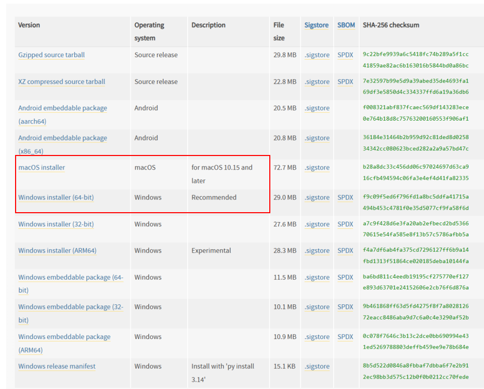
Task: Open the Sigstore column header link
Action: click(317, 25)
